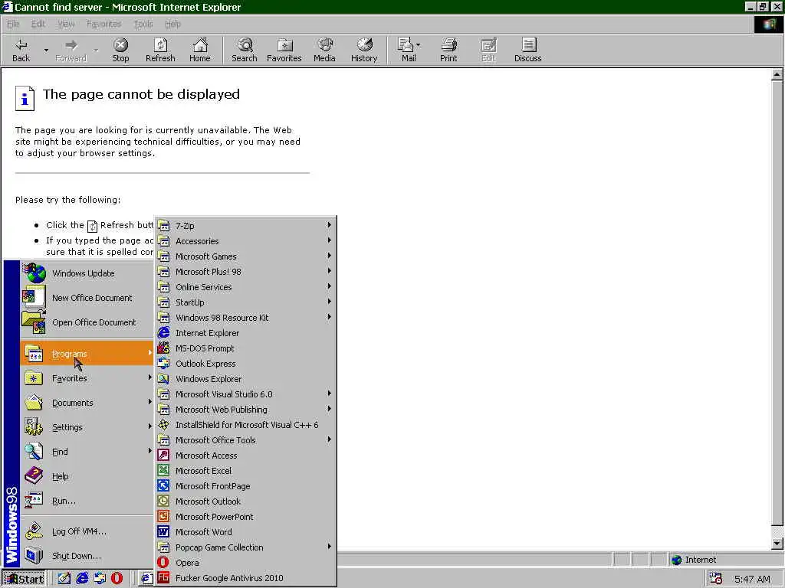785x588 pixels.
Task: Launch Microsoft Outlook
Action: 245,501
